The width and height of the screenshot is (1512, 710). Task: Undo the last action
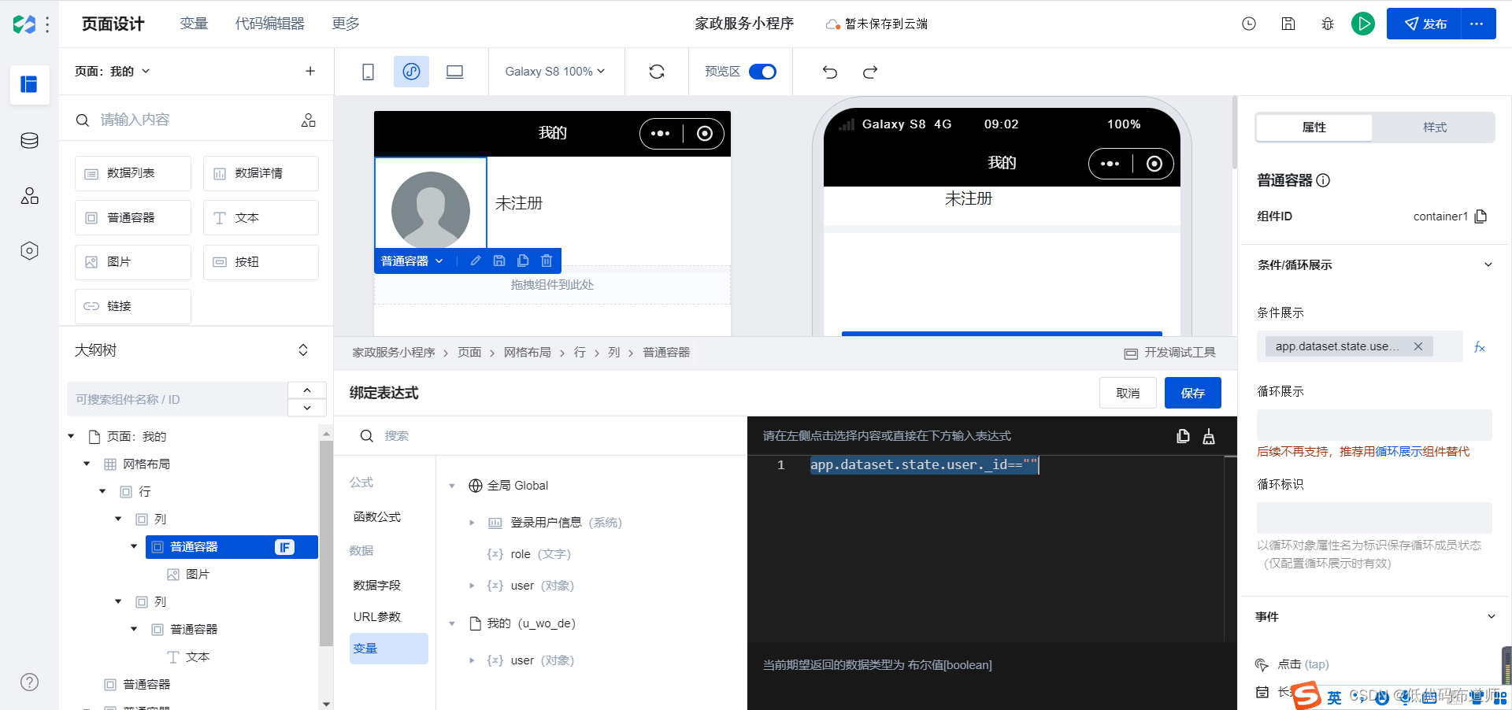tap(830, 72)
